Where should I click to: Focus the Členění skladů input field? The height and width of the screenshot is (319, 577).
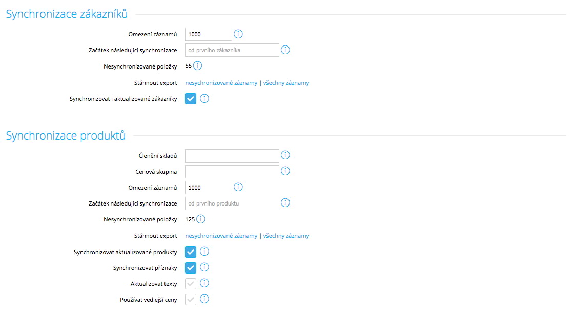coord(232,155)
